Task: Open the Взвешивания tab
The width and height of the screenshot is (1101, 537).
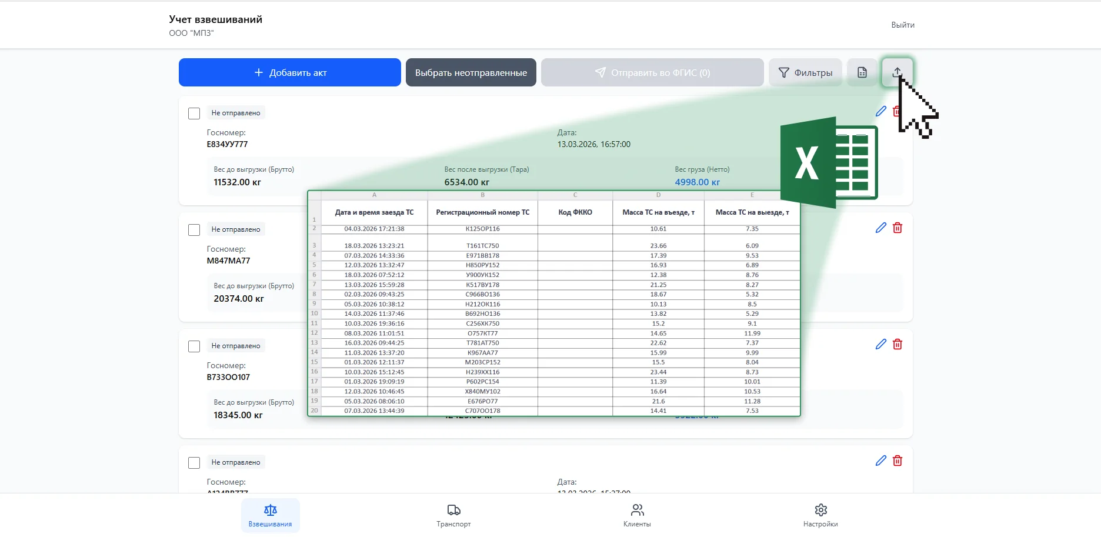Action: coord(271,515)
